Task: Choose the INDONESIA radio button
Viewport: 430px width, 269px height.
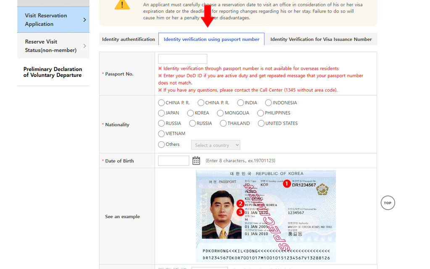Action: click(x=268, y=103)
